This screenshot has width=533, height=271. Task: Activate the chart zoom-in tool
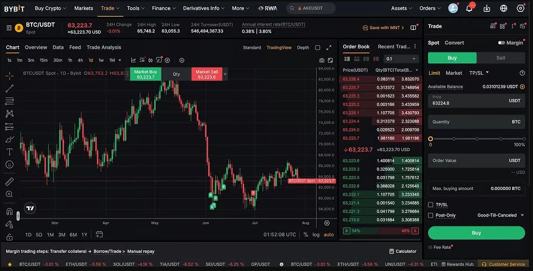point(9,194)
